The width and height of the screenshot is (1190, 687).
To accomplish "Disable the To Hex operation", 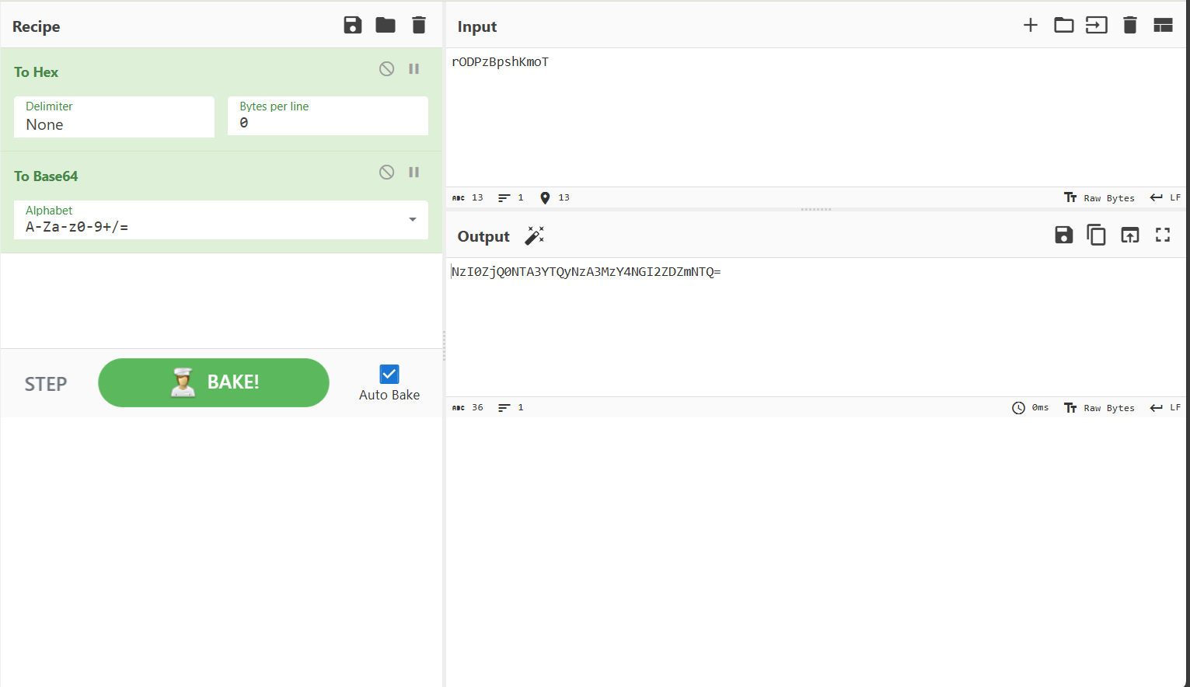I will point(386,68).
